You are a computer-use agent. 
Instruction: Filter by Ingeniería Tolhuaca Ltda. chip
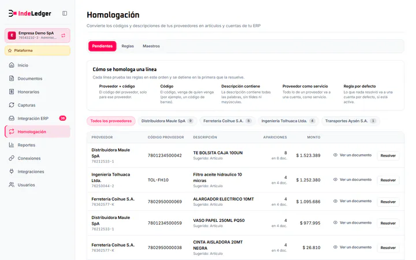(288, 121)
